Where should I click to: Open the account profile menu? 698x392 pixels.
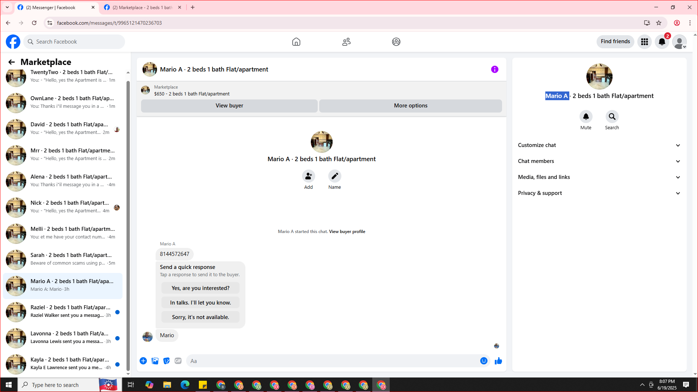[x=679, y=42]
